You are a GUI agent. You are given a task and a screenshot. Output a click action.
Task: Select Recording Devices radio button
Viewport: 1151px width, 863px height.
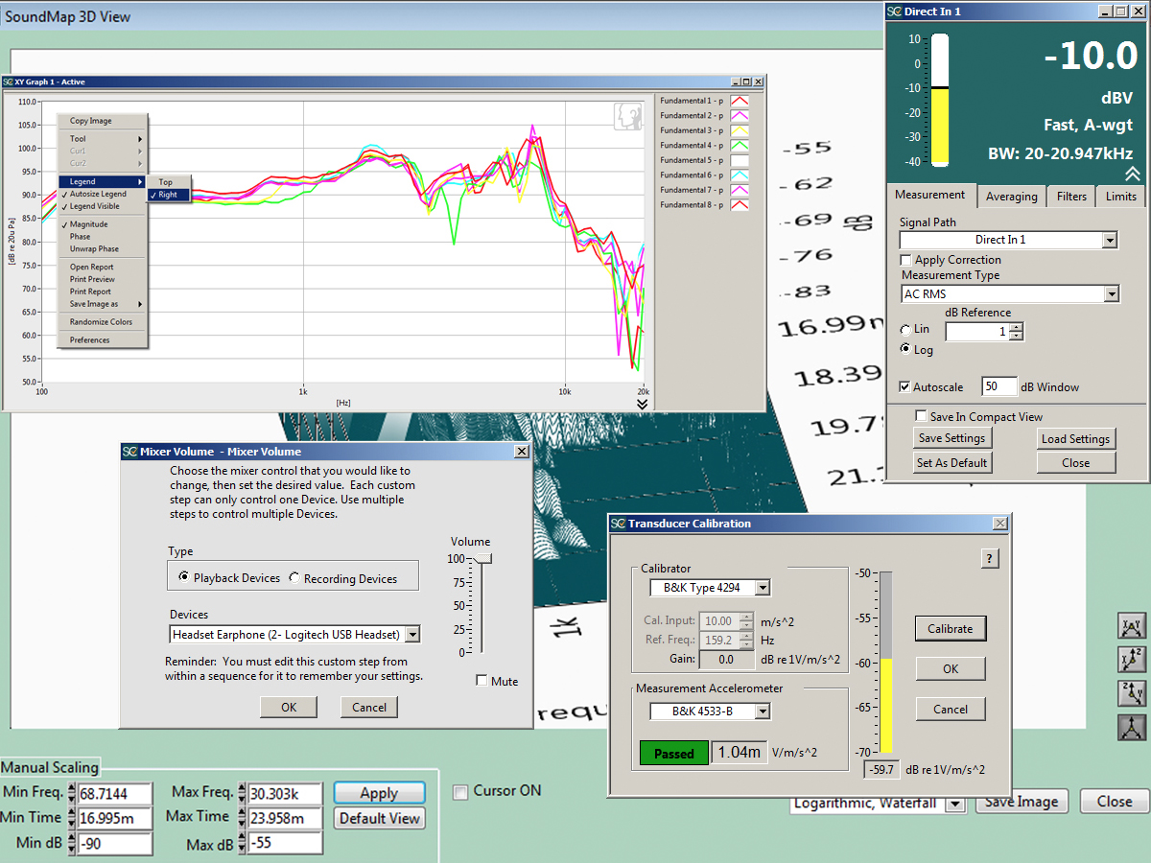point(294,578)
